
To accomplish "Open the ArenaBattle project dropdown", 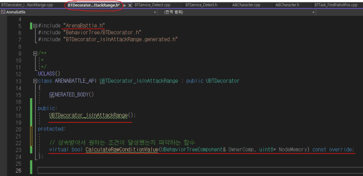I will point(155,12).
